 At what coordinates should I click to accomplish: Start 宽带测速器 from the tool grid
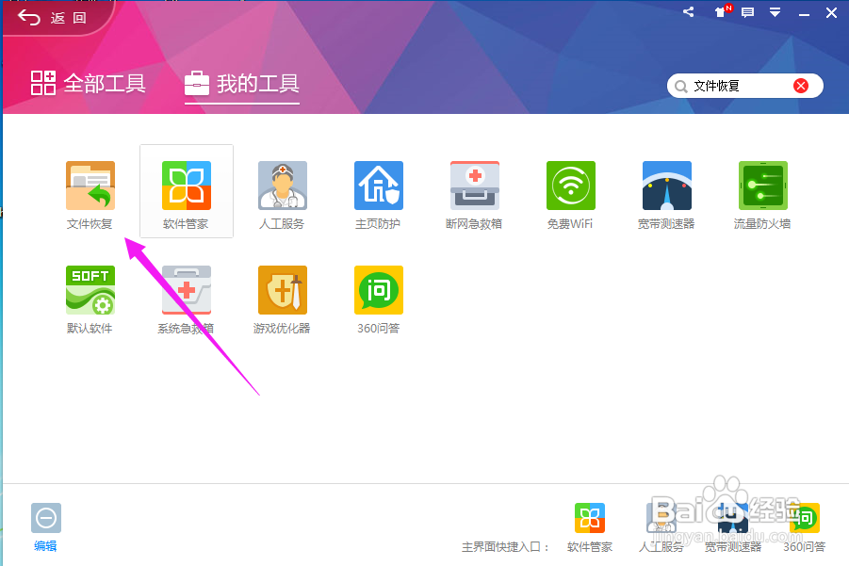[x=667, y=186]
